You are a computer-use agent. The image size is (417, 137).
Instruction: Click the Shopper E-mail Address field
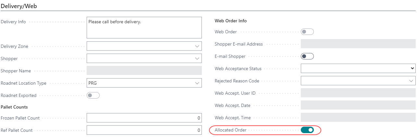point(358,44)
